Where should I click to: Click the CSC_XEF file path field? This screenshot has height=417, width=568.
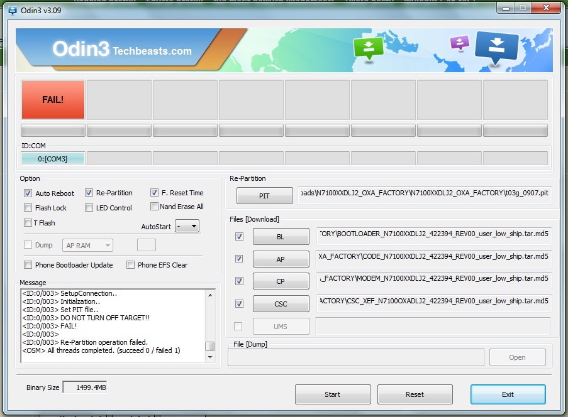coord(433,303)
